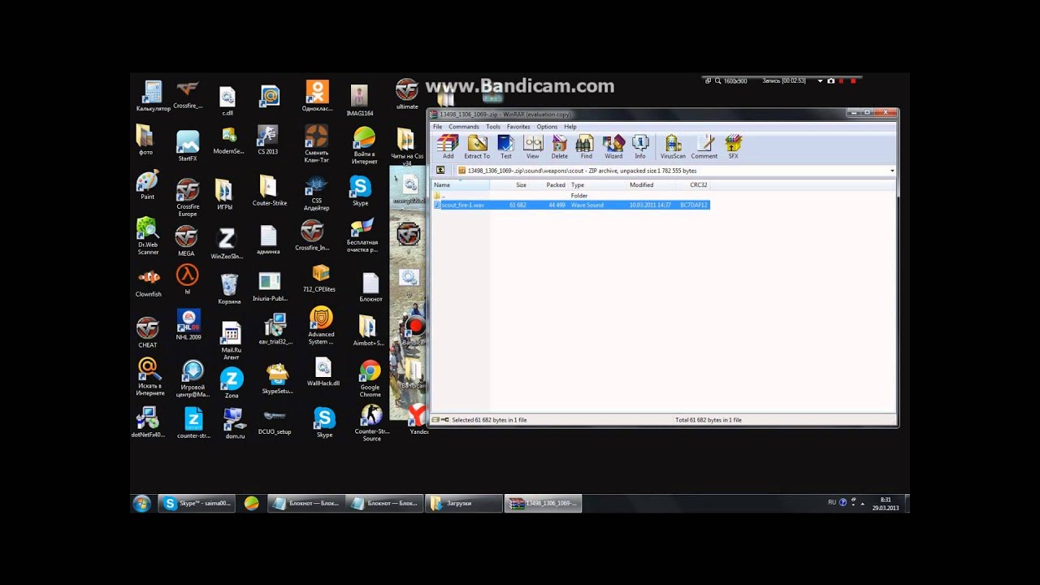Screen dimensions: 1040x585
Task: Select the NHL 2009 desktop icon
Action: pyautogui.click(x=188, y=325)
